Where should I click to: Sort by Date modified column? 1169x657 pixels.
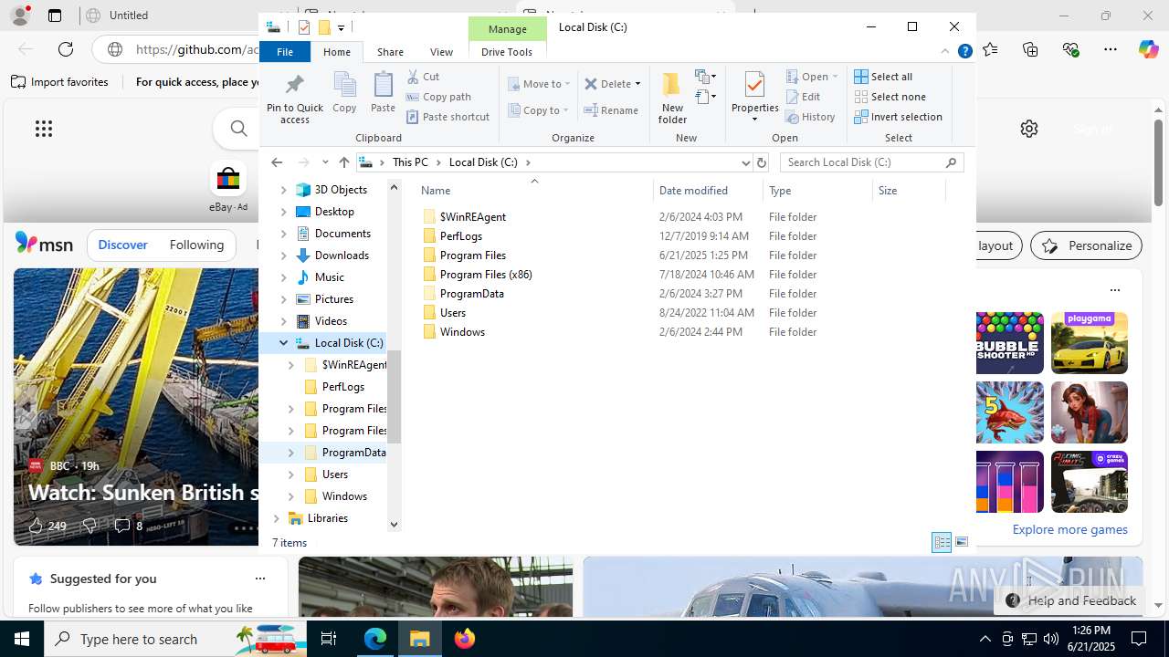(709, 191)
